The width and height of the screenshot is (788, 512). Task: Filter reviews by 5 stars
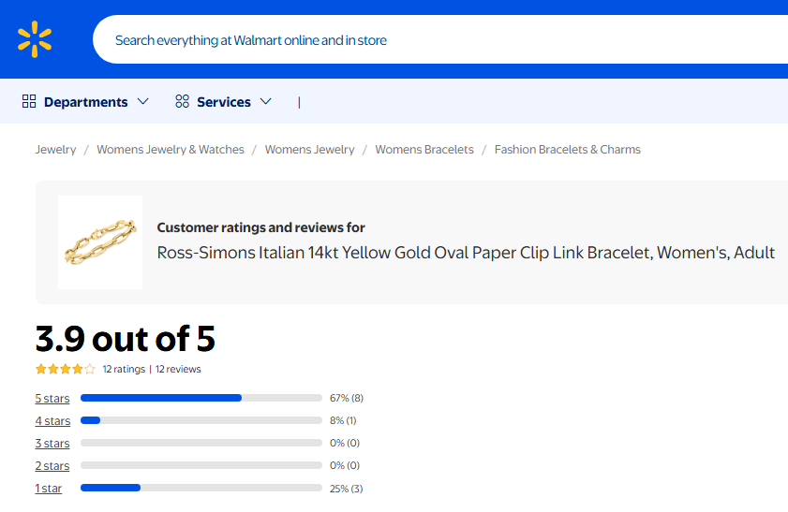click(x=52, y=399)
